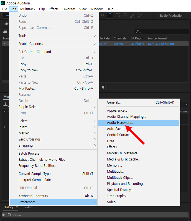Open the Effects menu
The height and width of the screenshot is (221, 191).
click(x=54, y=9)
